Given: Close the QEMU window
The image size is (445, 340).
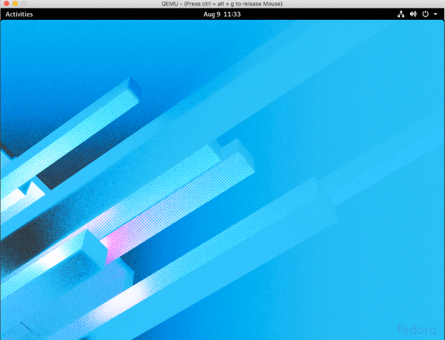Looking at the screenshot, I should 6,4.
